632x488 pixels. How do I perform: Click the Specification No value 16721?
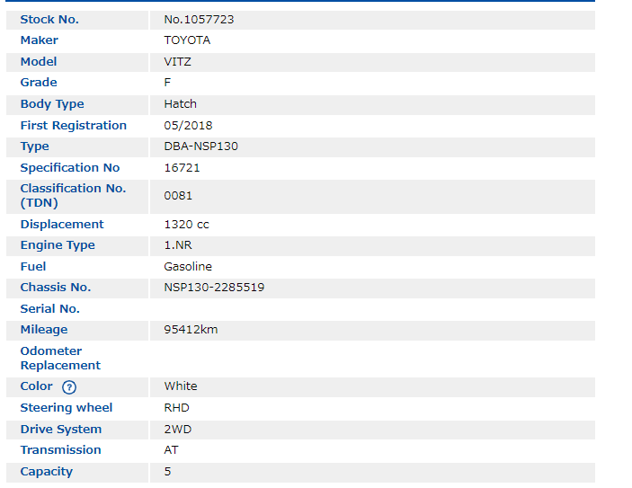pyautogui.click(x=182, y=168)
